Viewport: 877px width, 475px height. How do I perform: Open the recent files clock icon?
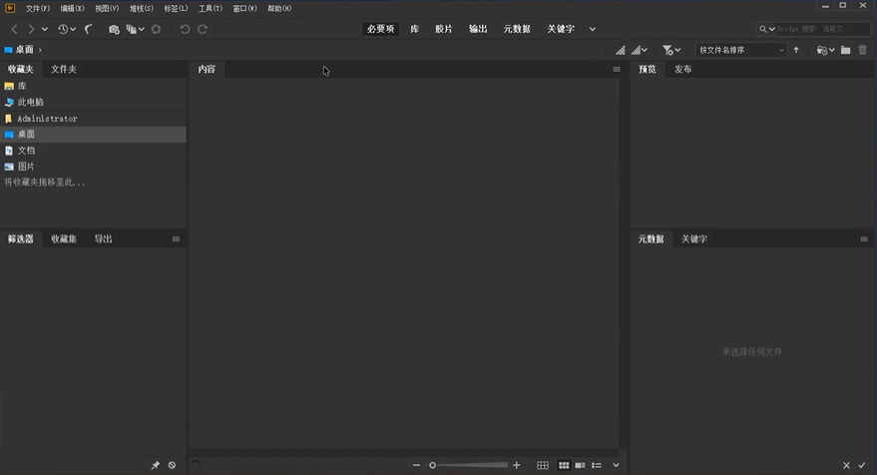point(63,30)
